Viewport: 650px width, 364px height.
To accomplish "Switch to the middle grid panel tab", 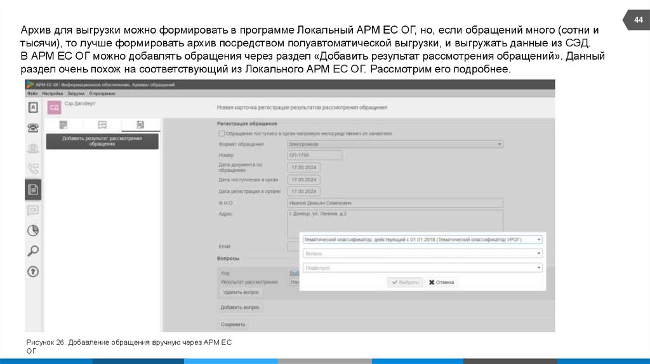I will [102, 125].
